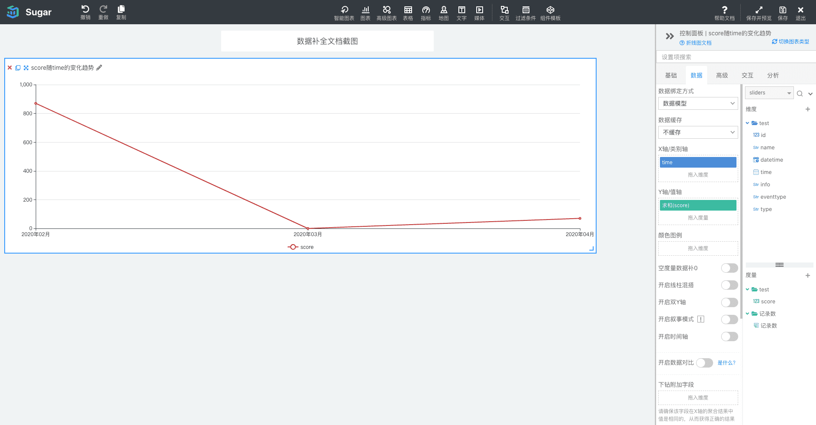Switch to the 分析 tab
The image size is (816, 425).
(x=773, y=75)
